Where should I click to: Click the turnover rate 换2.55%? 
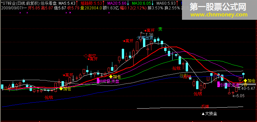point(172,8)
